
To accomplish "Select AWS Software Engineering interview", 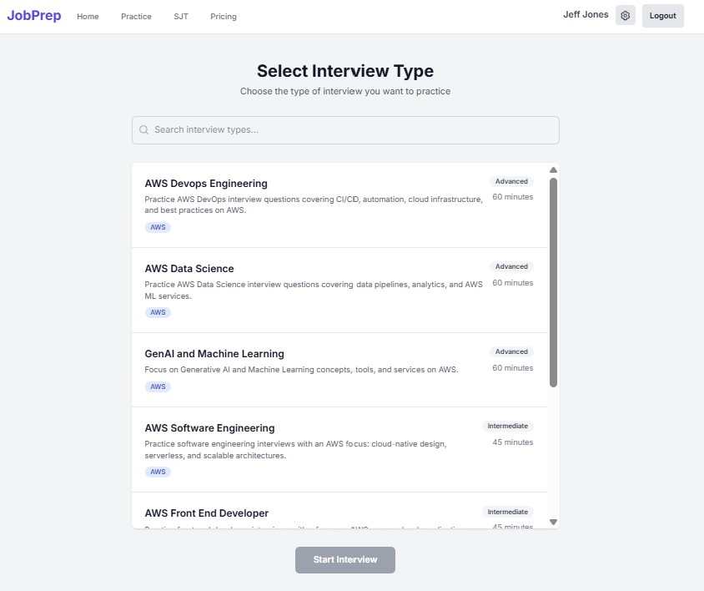I will [339, 449].
